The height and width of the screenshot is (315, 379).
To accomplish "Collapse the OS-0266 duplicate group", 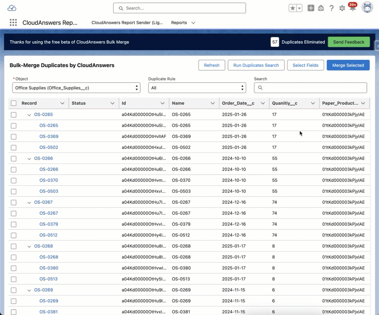I will [x=29, y=159].
